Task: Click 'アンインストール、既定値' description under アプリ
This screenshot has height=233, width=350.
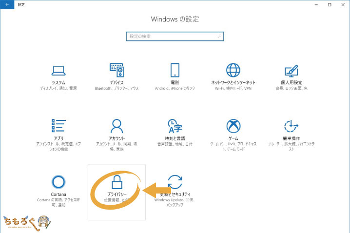Action: (58, 146)
